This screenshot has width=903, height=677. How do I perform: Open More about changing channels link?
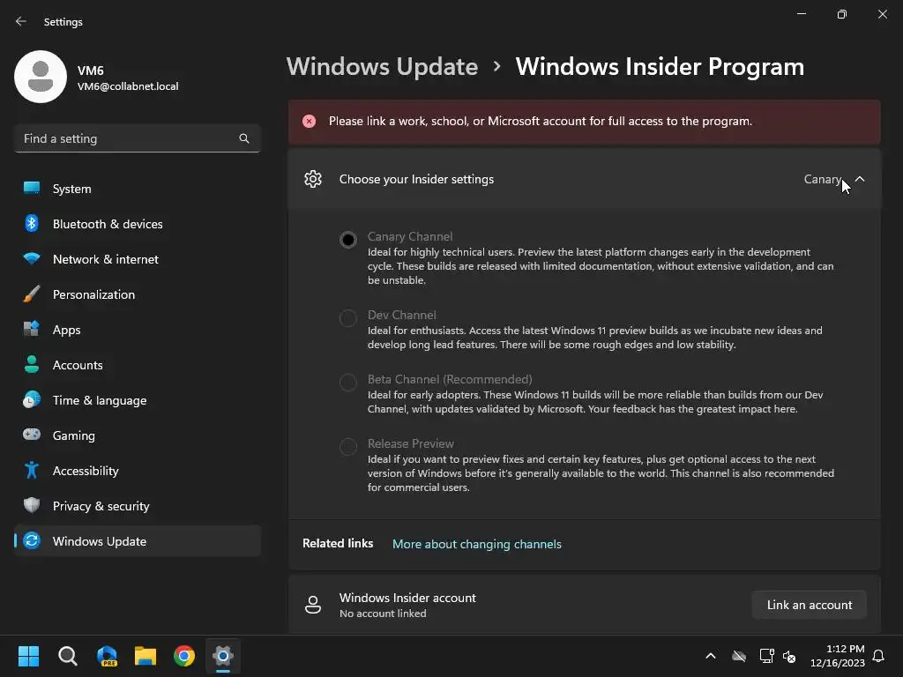(x=476, y=544)
